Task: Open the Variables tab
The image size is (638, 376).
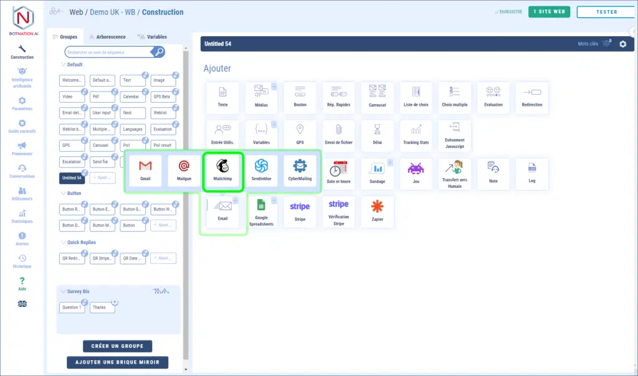Action: point(152,37)
